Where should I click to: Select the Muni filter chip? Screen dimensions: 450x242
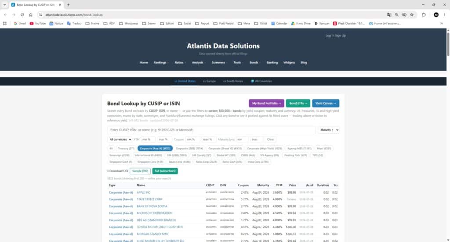[x=324, y=148]
